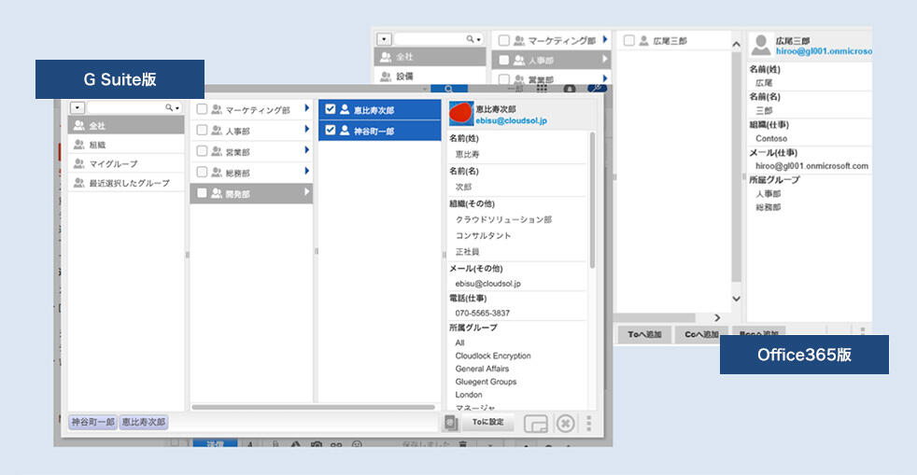The width and height of the screenshot is (917, 475).
Task: Click grid apps icon above G Suite window
Action: point(543,89)
